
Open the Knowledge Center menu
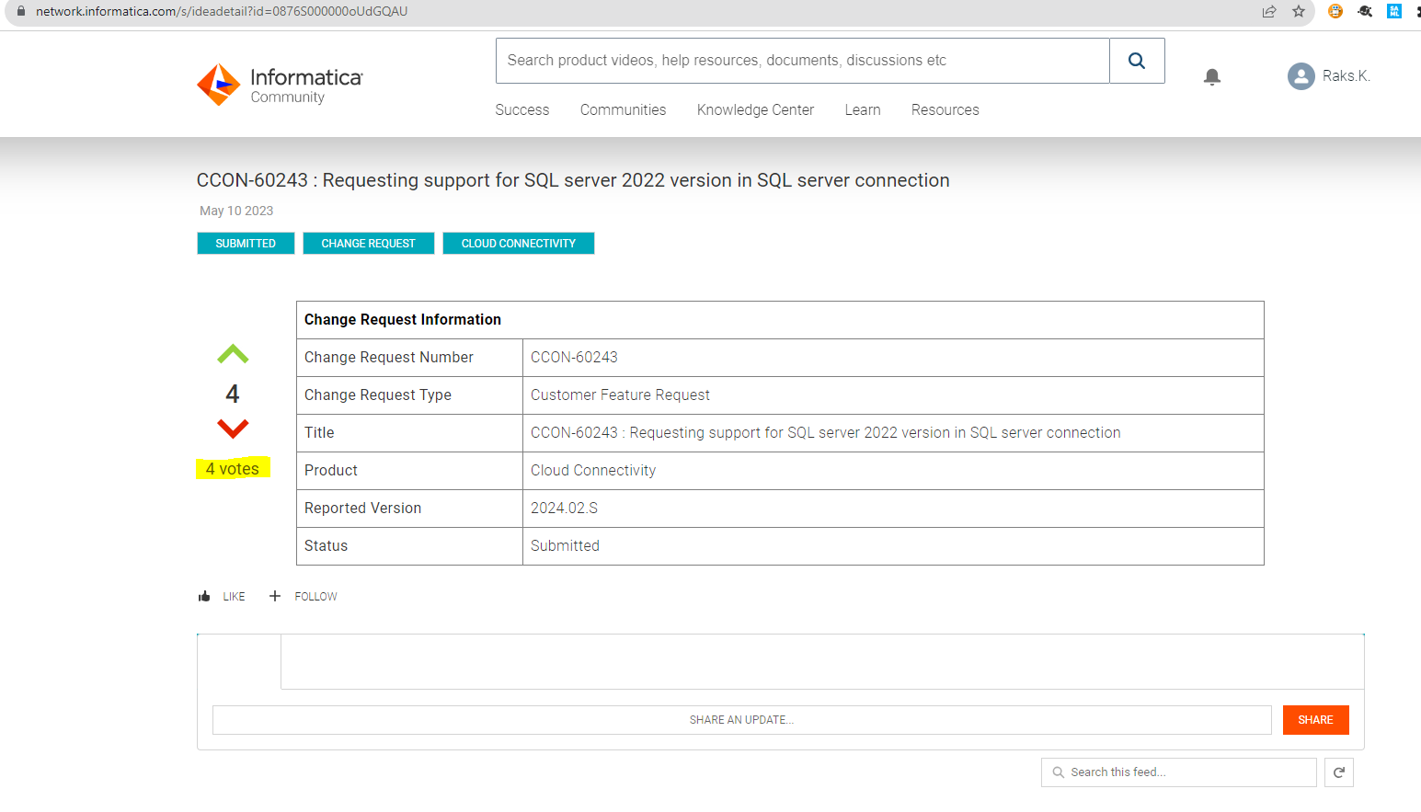[755, 110]
